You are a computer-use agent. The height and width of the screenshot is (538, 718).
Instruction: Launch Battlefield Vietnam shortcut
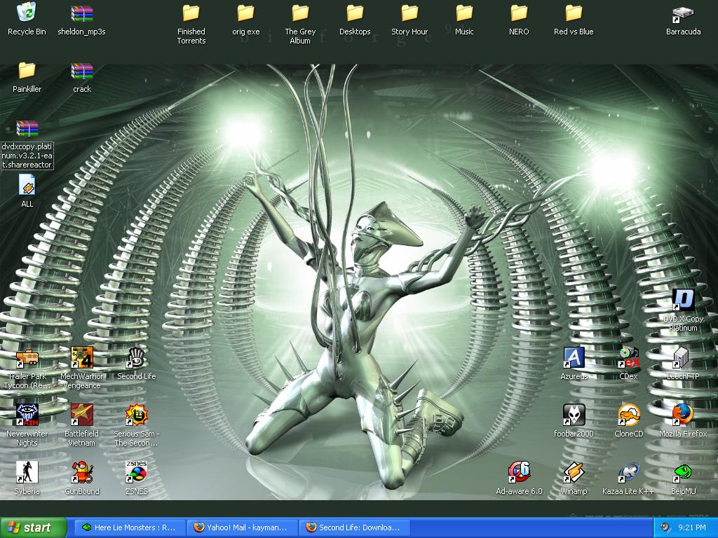[81, 415]
